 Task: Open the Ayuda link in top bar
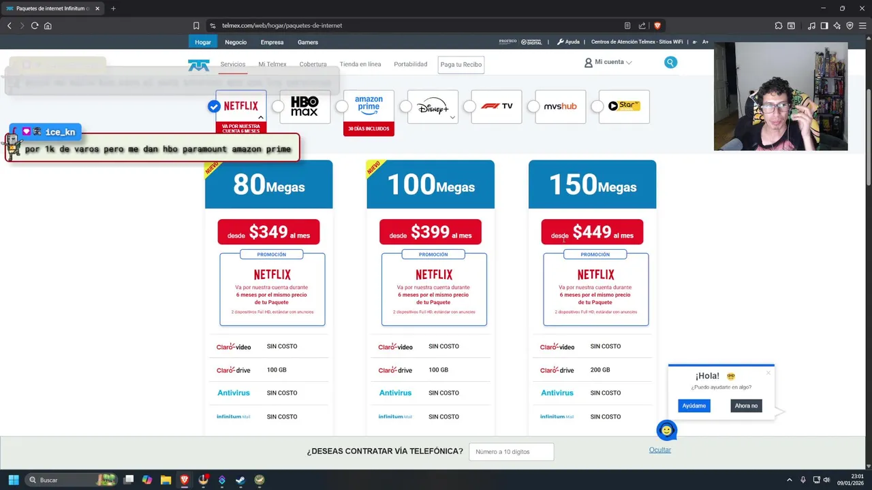568,42
